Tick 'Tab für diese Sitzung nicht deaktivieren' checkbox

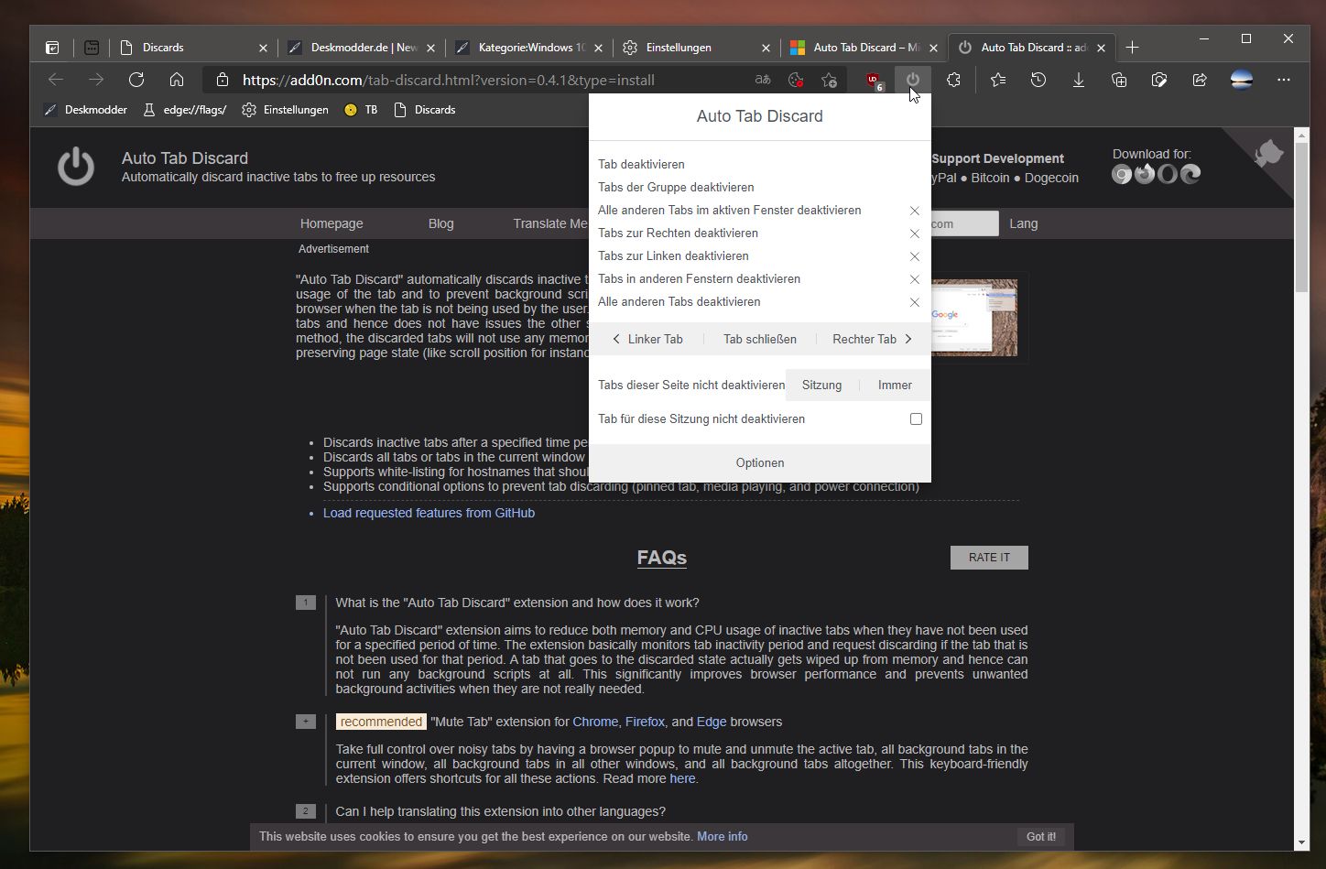916,418
